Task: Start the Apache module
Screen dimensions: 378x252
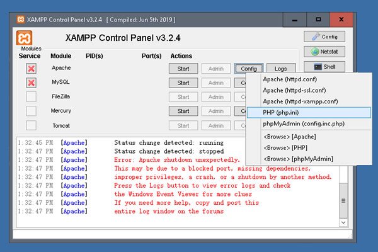Action: point(183,69)
